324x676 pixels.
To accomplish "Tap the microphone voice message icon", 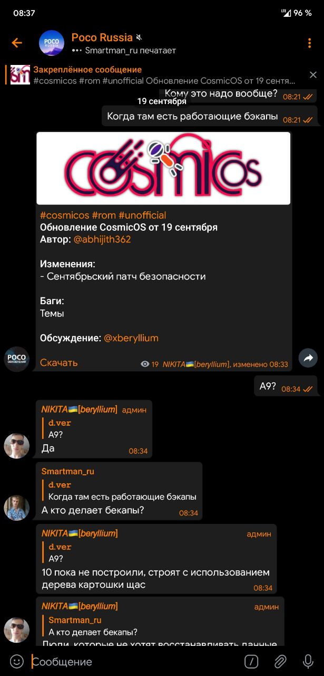I will click(x=308, y=661).
